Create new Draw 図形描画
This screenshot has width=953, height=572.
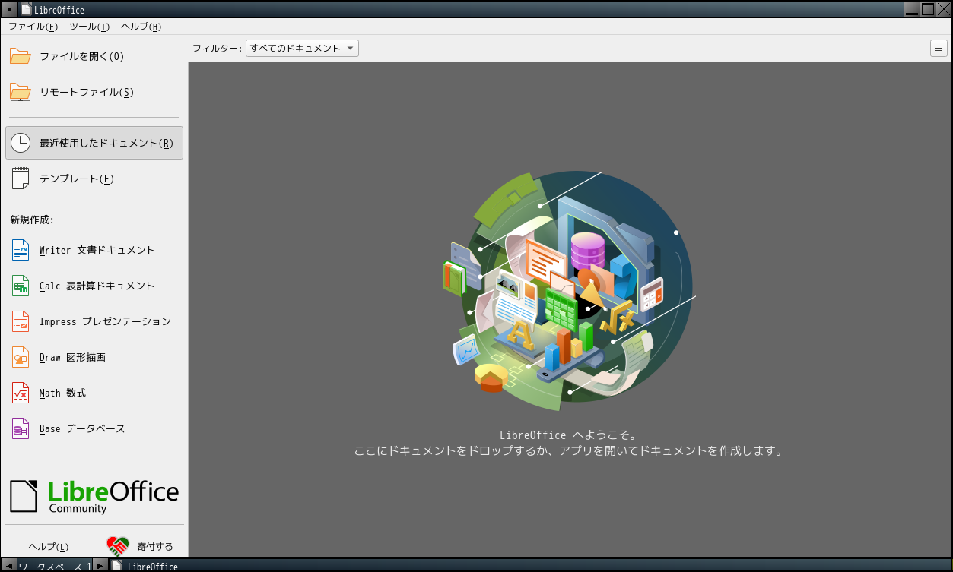[x=72, y=357]
